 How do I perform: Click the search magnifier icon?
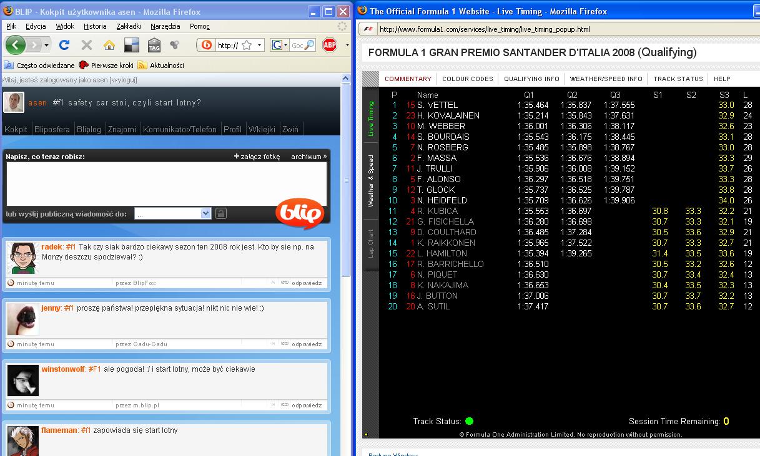point(310,45)
